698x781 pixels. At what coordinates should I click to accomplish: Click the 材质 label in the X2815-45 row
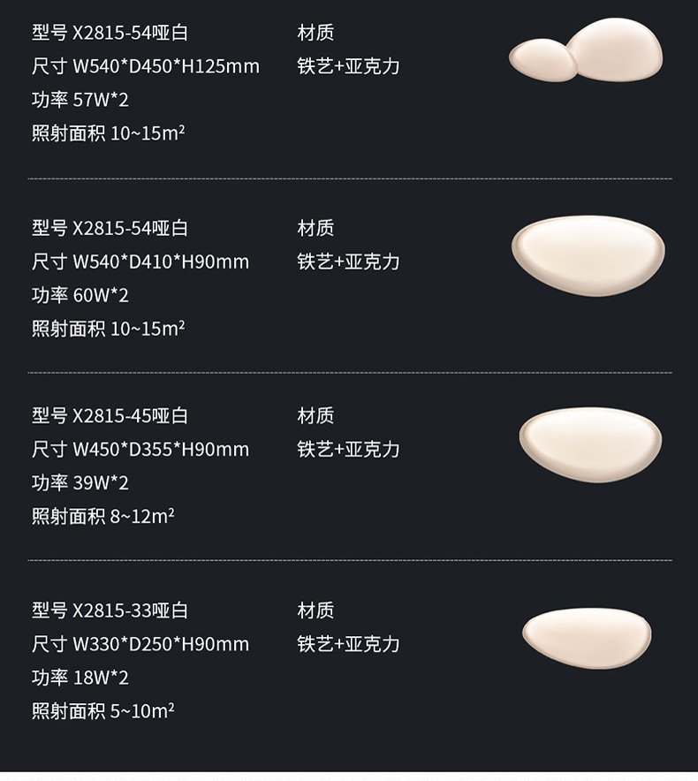(x=315, y=415)
